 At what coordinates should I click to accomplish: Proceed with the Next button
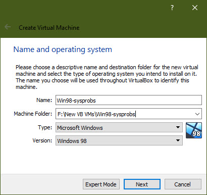pos(142,184)
